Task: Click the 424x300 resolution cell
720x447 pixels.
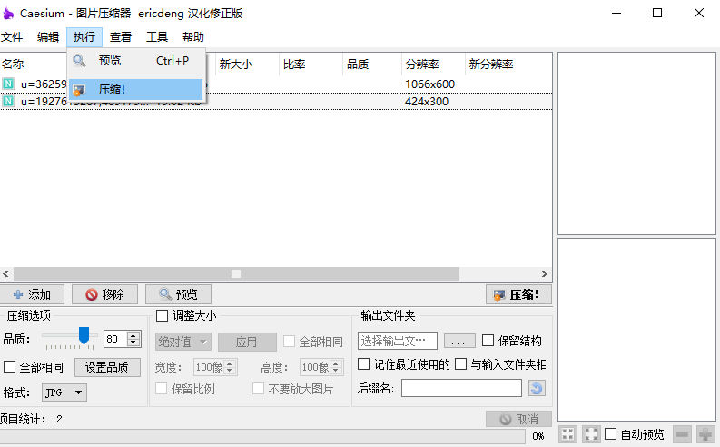Action: coord(427,102)
